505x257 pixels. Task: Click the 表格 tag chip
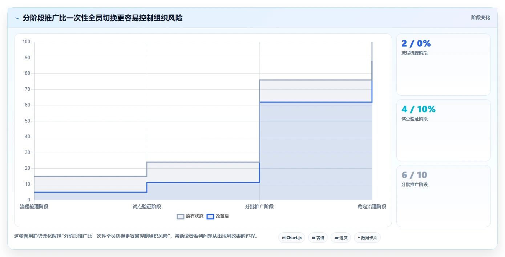coord(318,238)
